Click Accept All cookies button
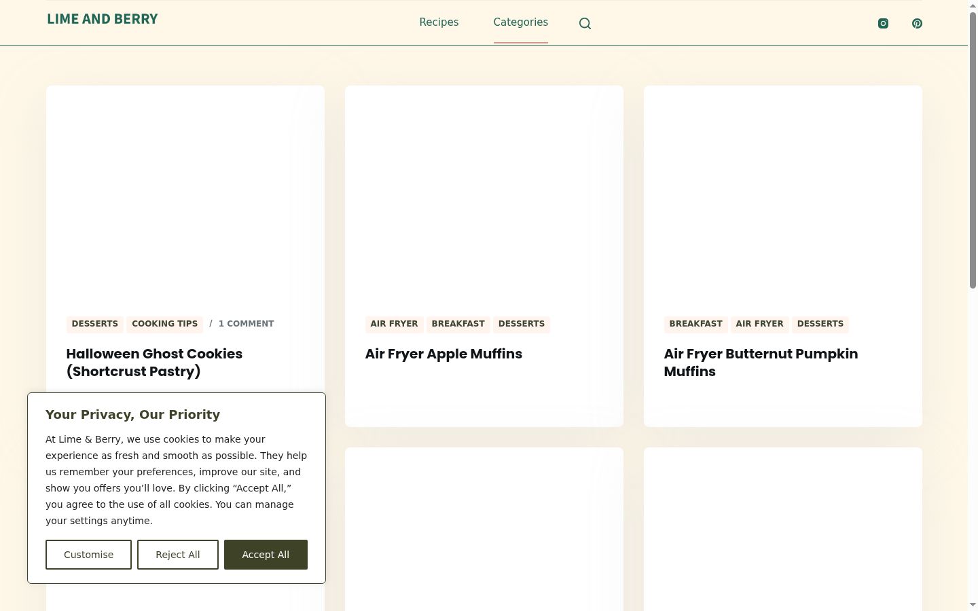 [266, 555]
